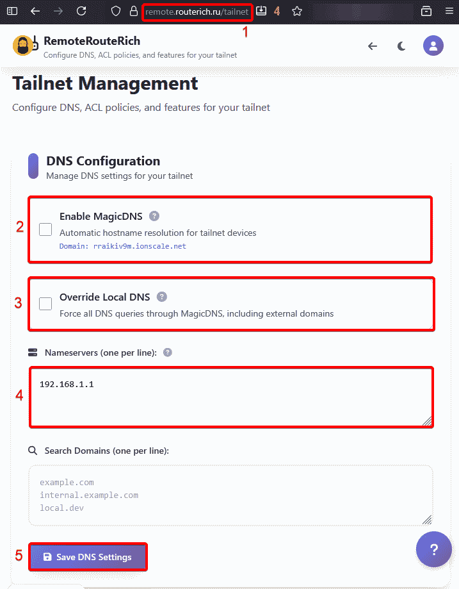459x589 pixels.
Task: Open the Nameservers help tooltip icon
Action: click(167, 352)
